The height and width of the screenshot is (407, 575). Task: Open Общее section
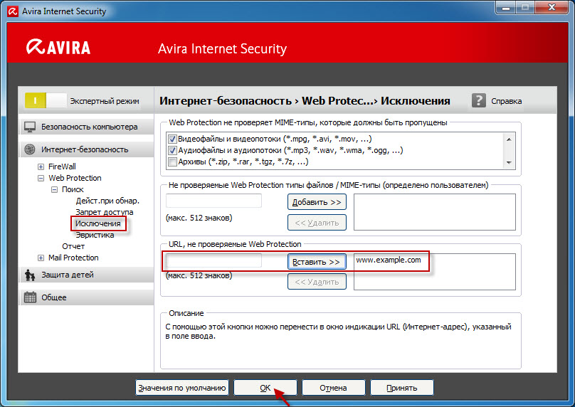tap(87, 297)
